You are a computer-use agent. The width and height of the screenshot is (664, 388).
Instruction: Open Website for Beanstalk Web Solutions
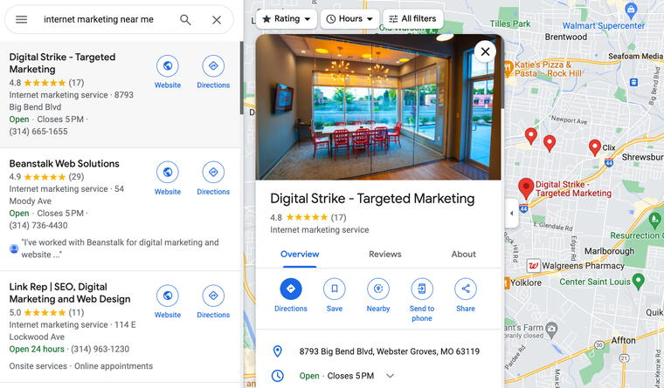tap(168, 173)
